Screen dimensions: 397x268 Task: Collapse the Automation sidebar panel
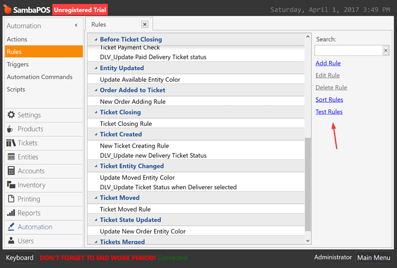(x=76, y=25)
